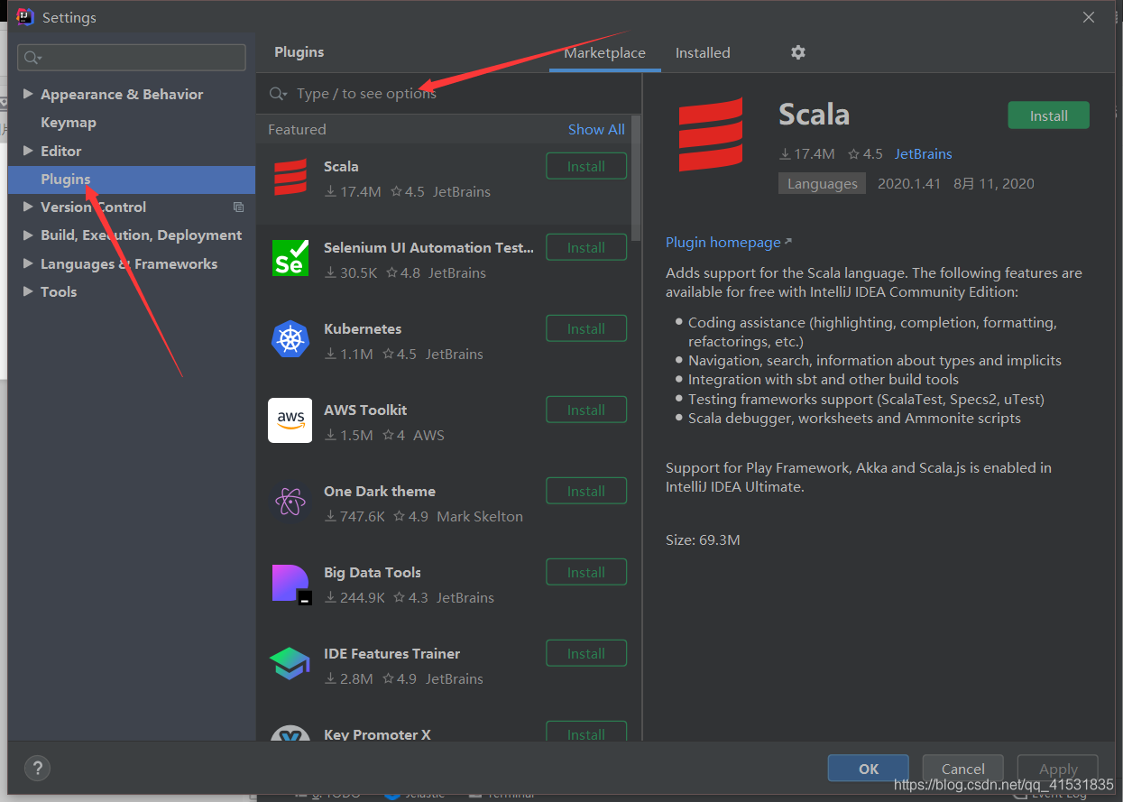Click the Scala plugin icon in list
This screenshot has height=802, width=1123.
click(x=290, y=177)
